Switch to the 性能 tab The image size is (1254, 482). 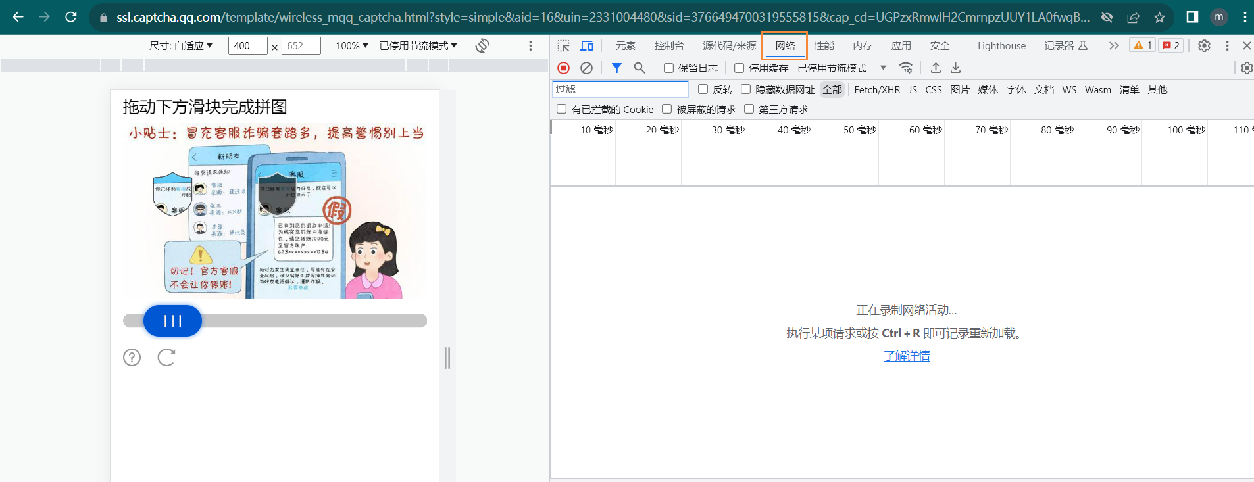pyautogui.click(x=824, y=45)
